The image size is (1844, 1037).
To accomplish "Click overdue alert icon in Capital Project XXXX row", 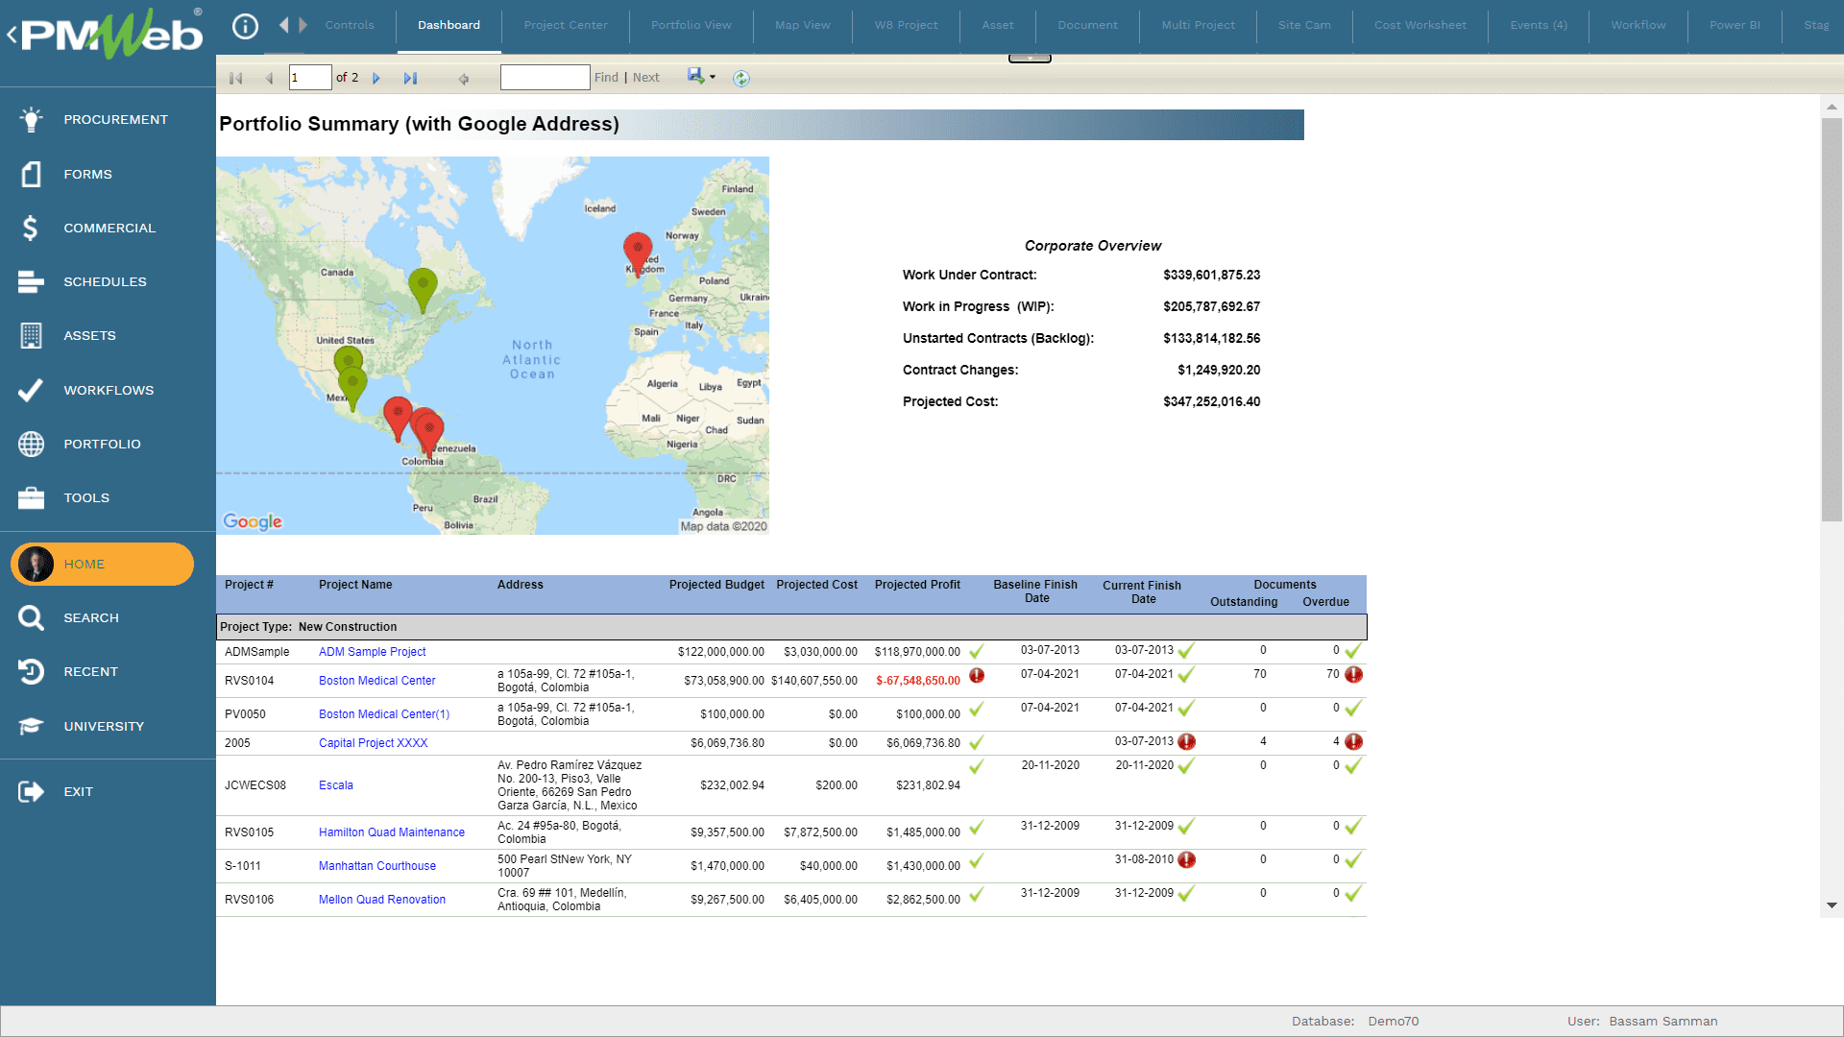I will pos(1353,741).
